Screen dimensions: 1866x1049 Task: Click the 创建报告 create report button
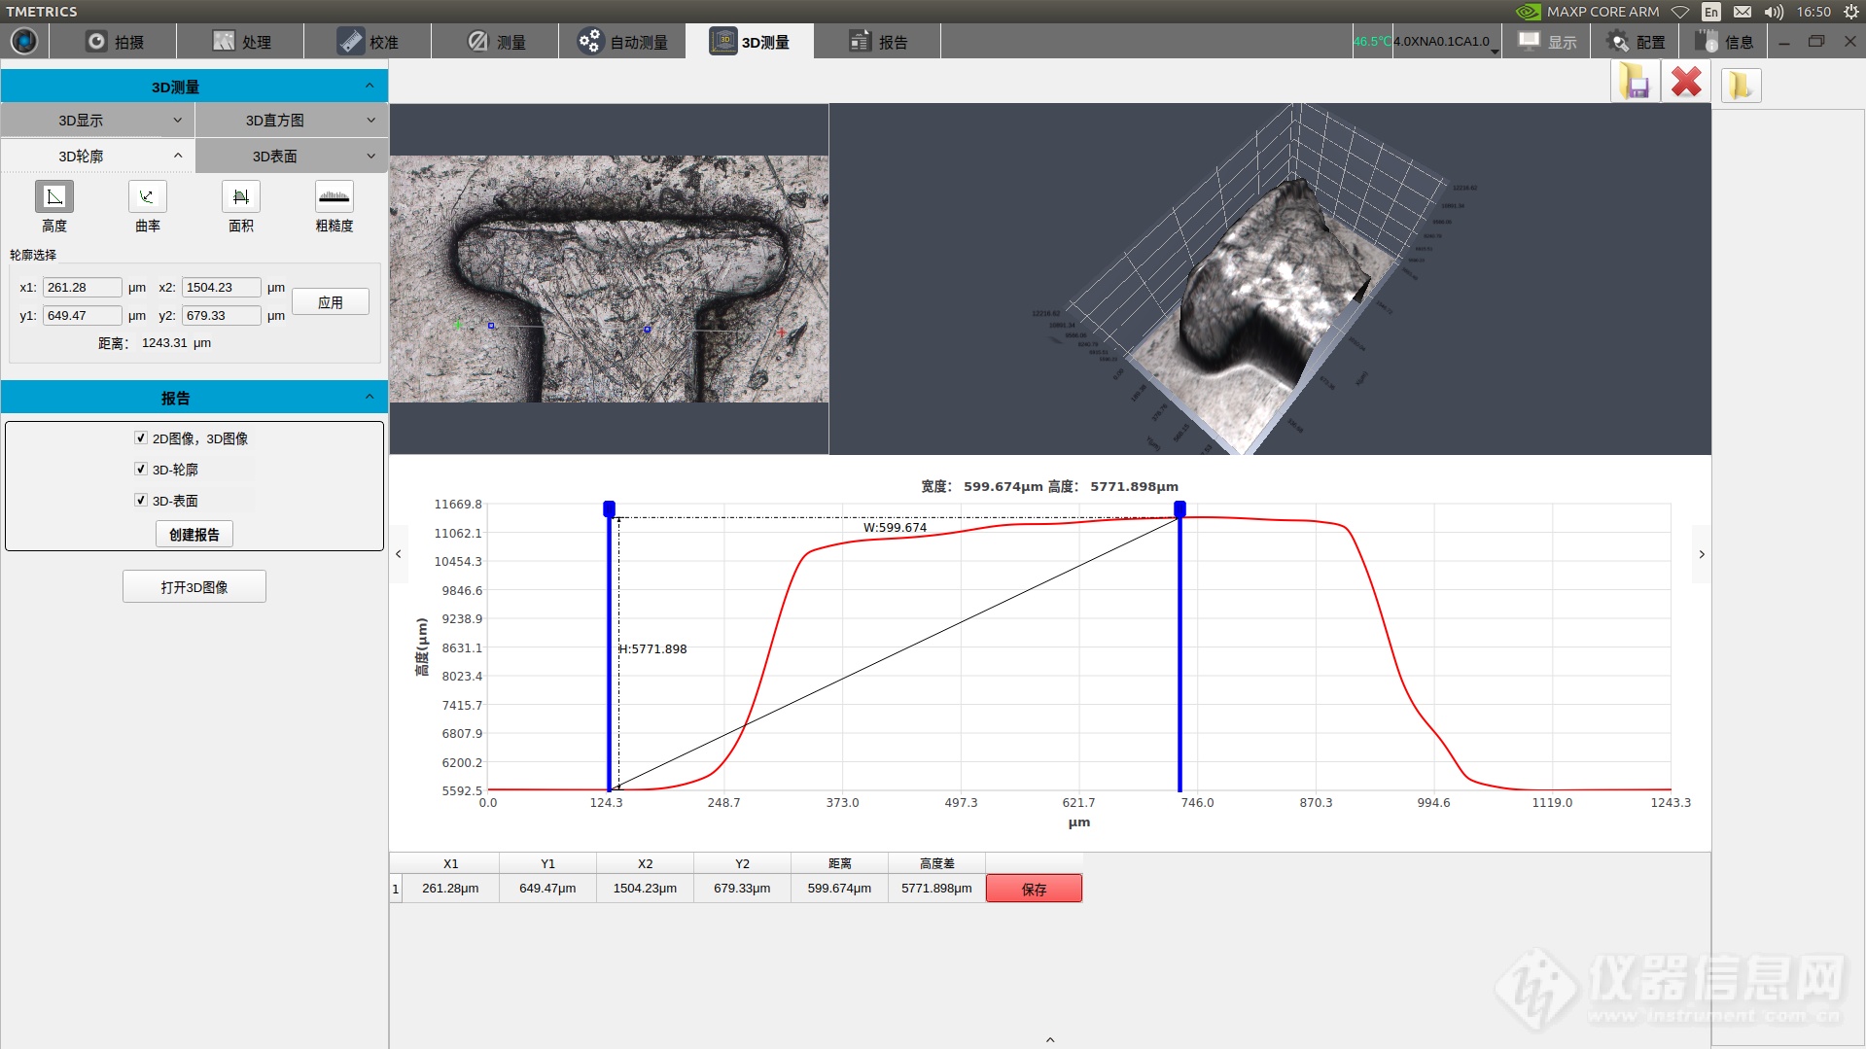pyautogui.click(x=194, y=535)
